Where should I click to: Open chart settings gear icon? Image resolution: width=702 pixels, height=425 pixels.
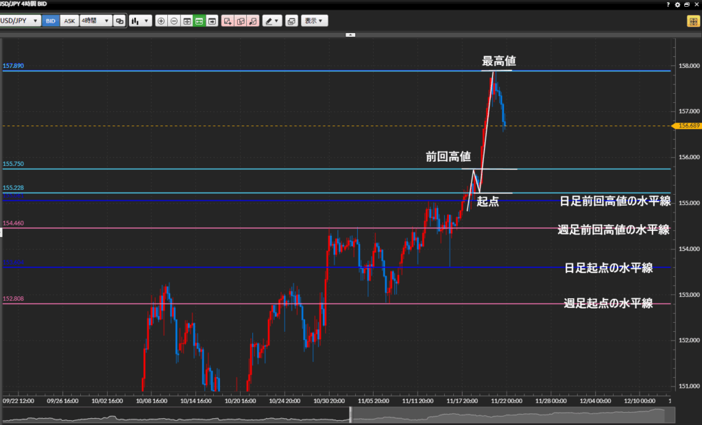click(x=678, y=4)
